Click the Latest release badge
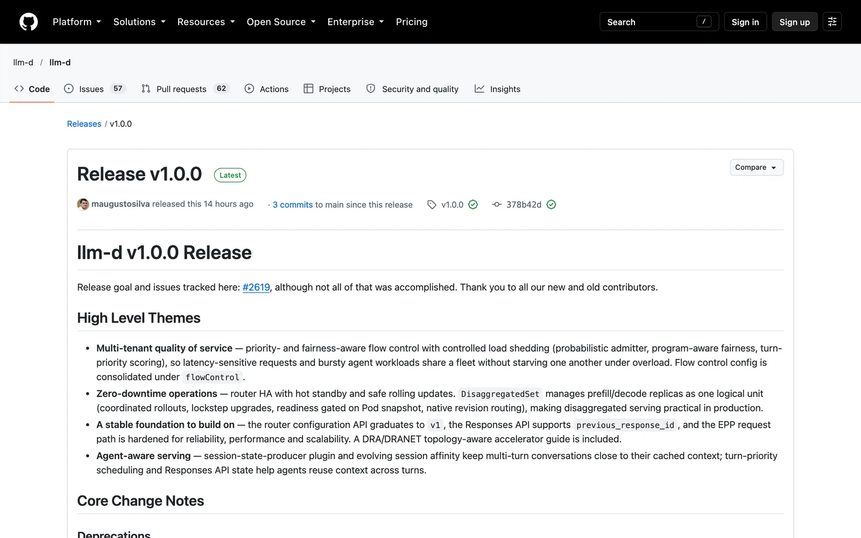This screenshot has width=861, height=538. [x=230, y=175]
